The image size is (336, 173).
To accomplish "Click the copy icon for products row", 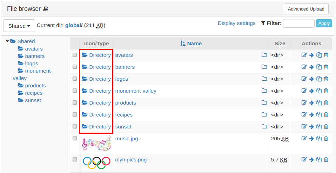I will [x=319, y=103].
